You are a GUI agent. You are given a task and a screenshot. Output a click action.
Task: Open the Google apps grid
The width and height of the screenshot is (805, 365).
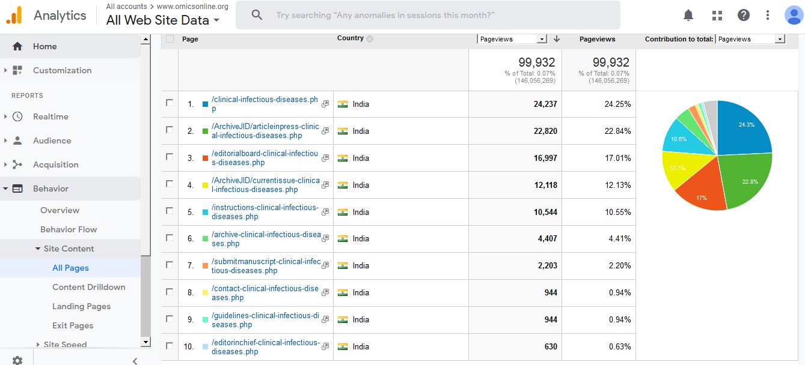click(x=717, y=15)
